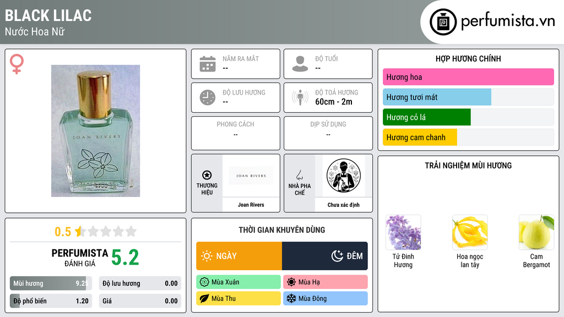Click the calendar icon for Năm ra mắt
564x317 pixels.
[208, 64]
